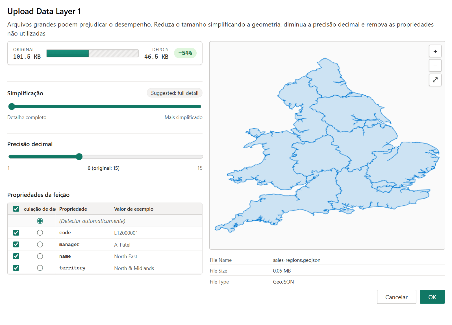Screen dimensions: 452x325
Task: Click the E12000001 example value
Action: tap(126, 233)
